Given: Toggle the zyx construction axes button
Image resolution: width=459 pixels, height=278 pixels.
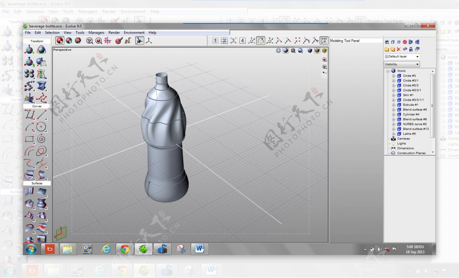Looking at the screenshot, I should tap(324, 41).
